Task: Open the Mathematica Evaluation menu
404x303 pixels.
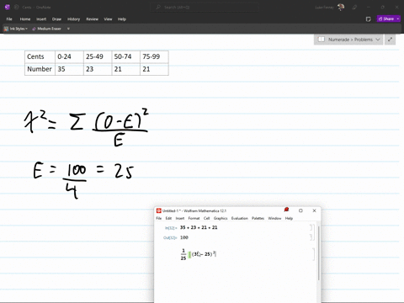Action: [240, 218]
